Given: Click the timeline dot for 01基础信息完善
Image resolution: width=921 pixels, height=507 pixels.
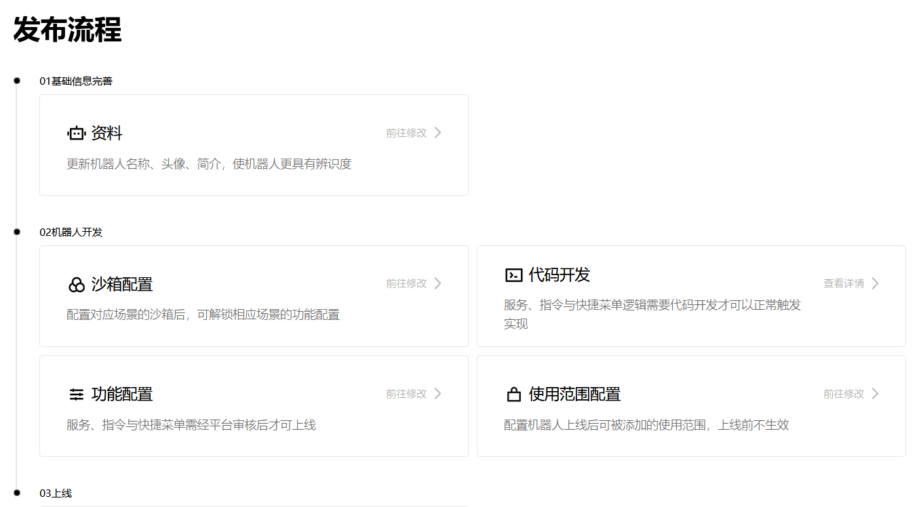Looking at the screenshot, I should 17,81.
